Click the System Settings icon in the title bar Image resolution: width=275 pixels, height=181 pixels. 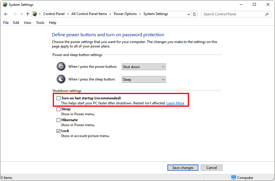click(5, 4)
